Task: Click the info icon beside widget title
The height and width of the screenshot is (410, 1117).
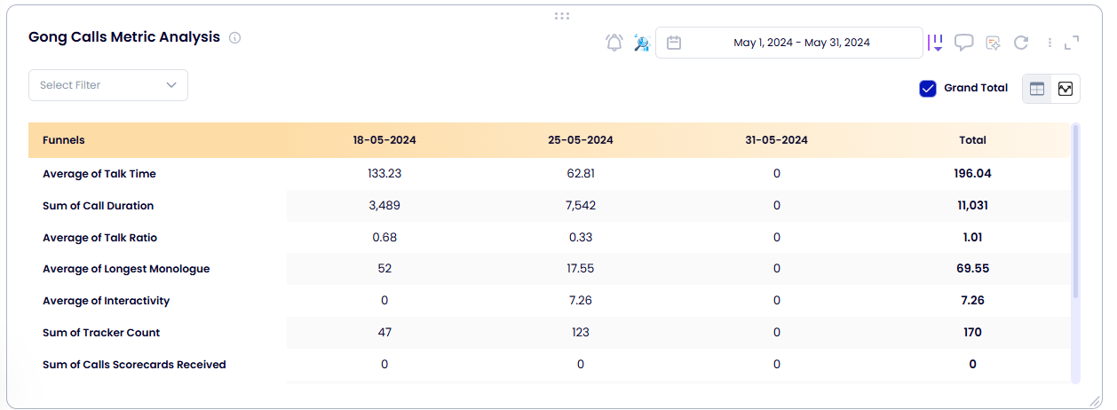Action: click(235, 38)
